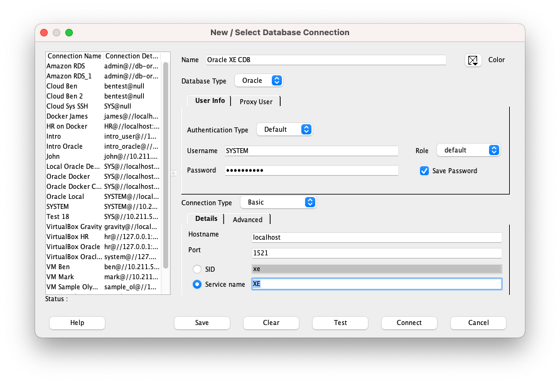Open the Color picker icon
The width and height of the screenshot is (560, 384).
(x=473, y=60)
